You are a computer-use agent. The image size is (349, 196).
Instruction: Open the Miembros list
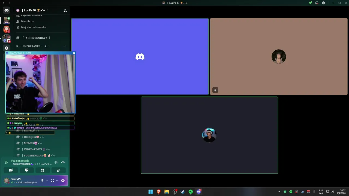click(27, 21)
